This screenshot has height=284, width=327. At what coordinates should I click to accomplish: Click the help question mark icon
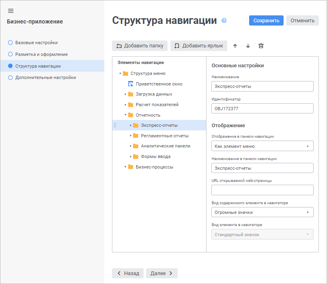point(224,21)
